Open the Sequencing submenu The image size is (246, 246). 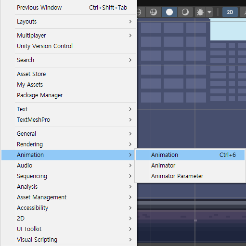[68, 176]
